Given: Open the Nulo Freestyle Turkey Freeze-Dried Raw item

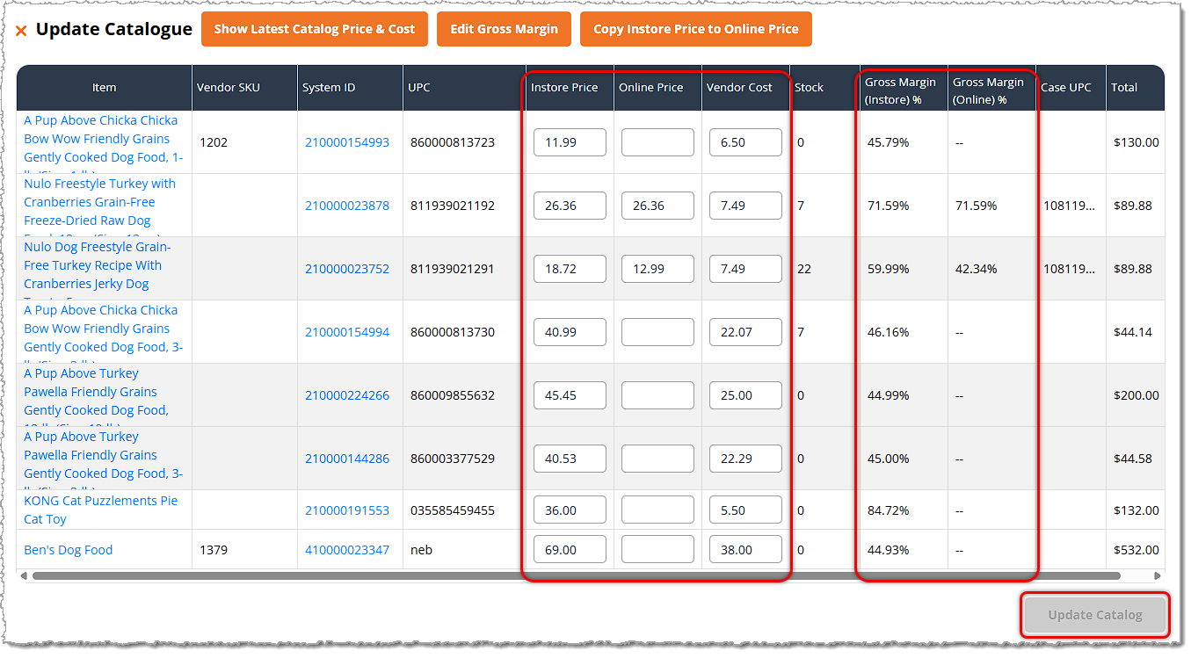Looking at the screenshot, I should 99,206.
